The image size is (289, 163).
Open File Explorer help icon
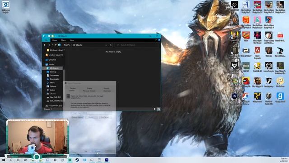click(x=159, y=40)
